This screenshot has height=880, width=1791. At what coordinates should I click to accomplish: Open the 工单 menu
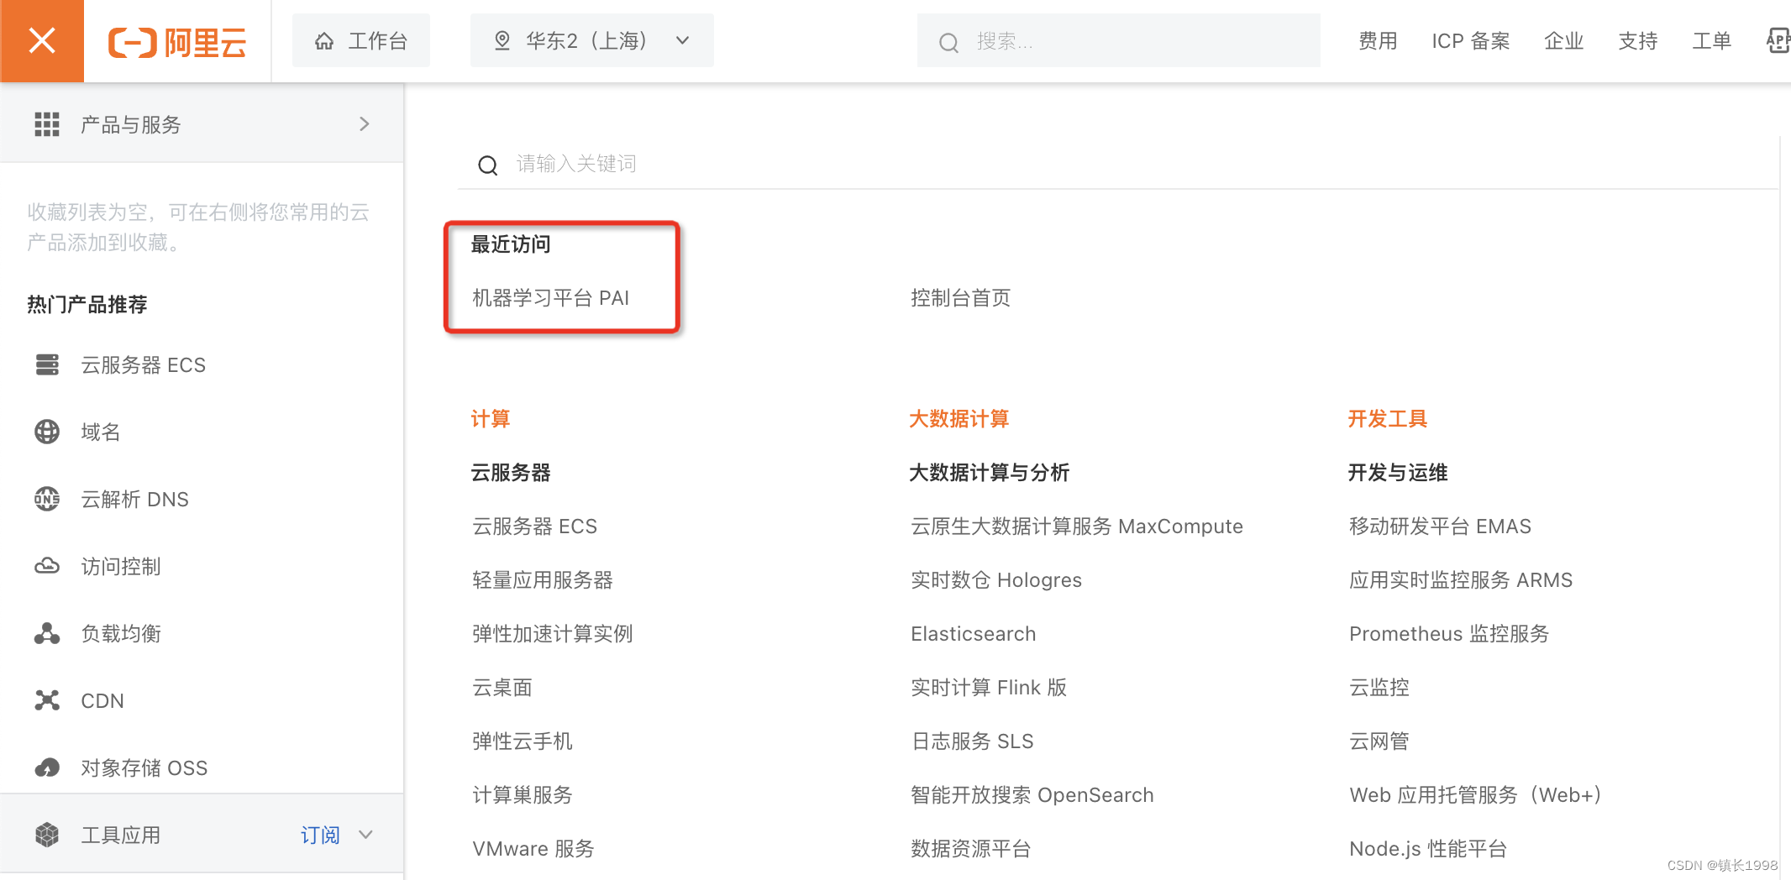coord(1712,41)
